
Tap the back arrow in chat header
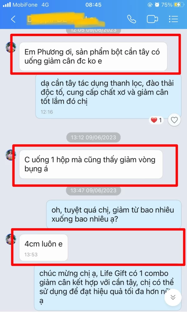pyautogui.click(x=13, y=19)
